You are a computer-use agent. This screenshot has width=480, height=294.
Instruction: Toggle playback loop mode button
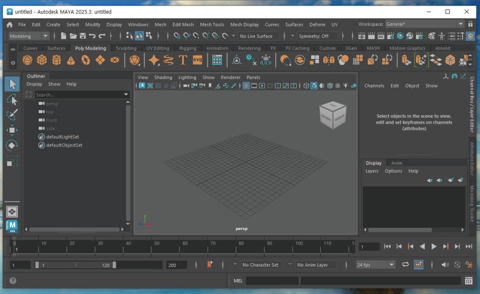[x=405, y=265]
